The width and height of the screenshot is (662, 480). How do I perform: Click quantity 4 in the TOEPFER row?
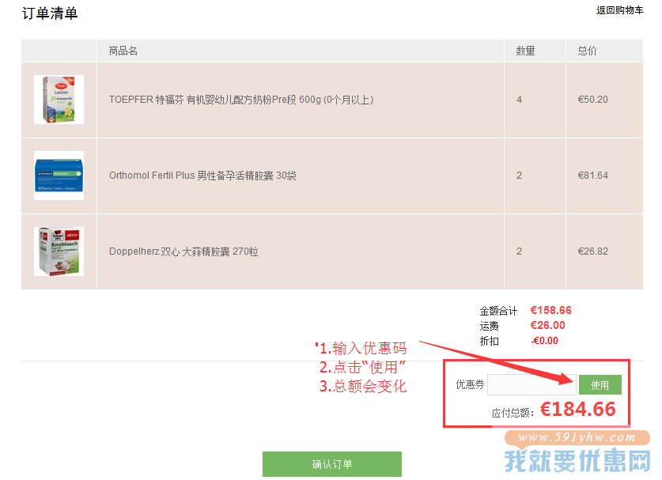[x=520, y=100]
